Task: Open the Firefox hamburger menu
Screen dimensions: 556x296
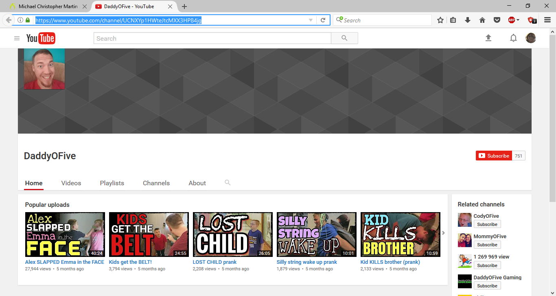Action: [547, 20]
